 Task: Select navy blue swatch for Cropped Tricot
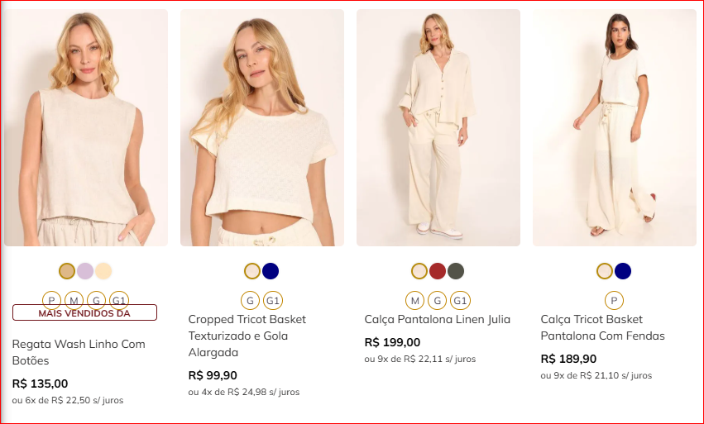[271, 271]
